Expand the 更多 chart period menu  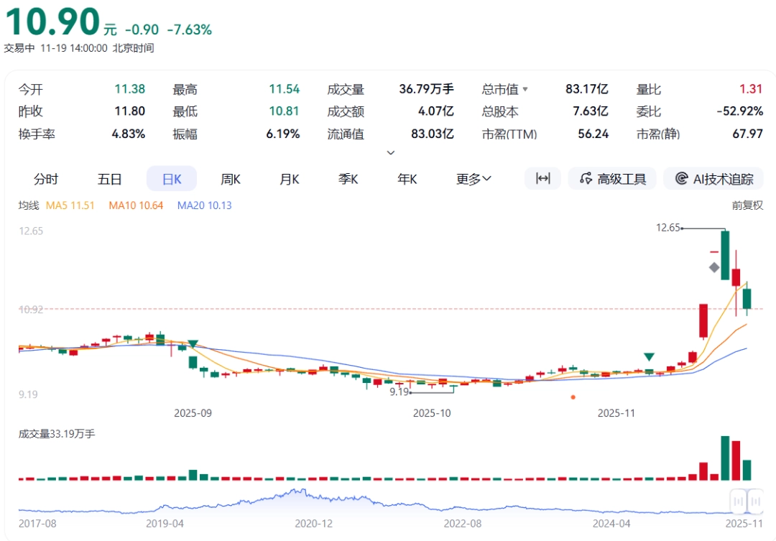pos(473,179)
